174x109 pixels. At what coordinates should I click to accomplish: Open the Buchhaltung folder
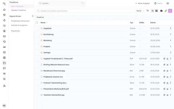(x=48, y=35)
